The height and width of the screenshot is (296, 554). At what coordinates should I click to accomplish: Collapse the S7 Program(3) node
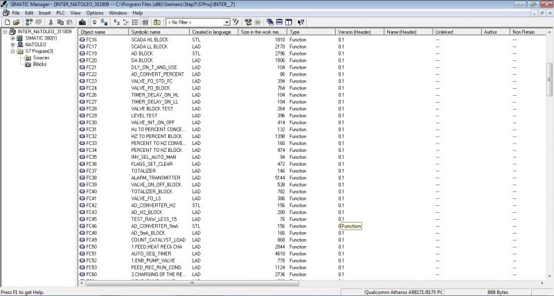tap(12, 51)
